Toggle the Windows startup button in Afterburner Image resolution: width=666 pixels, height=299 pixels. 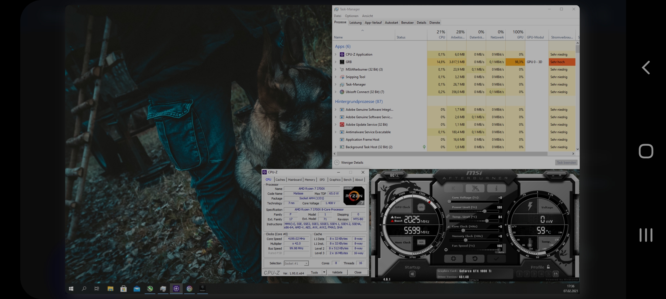412,274
